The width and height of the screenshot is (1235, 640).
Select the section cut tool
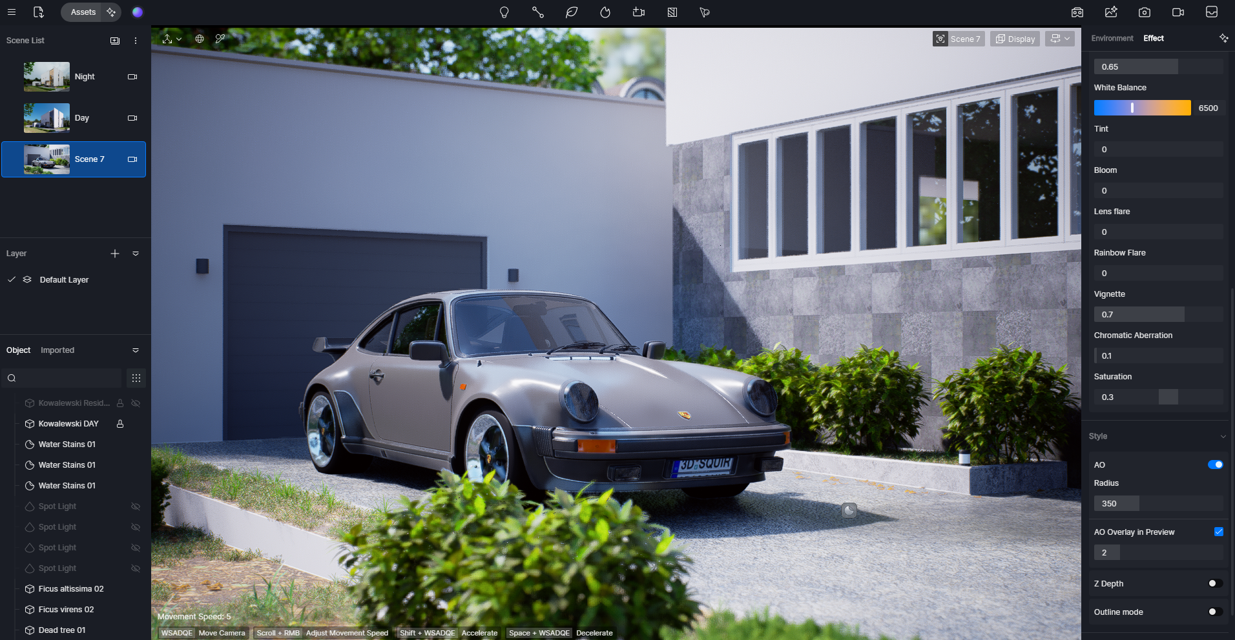coord(672,12)
